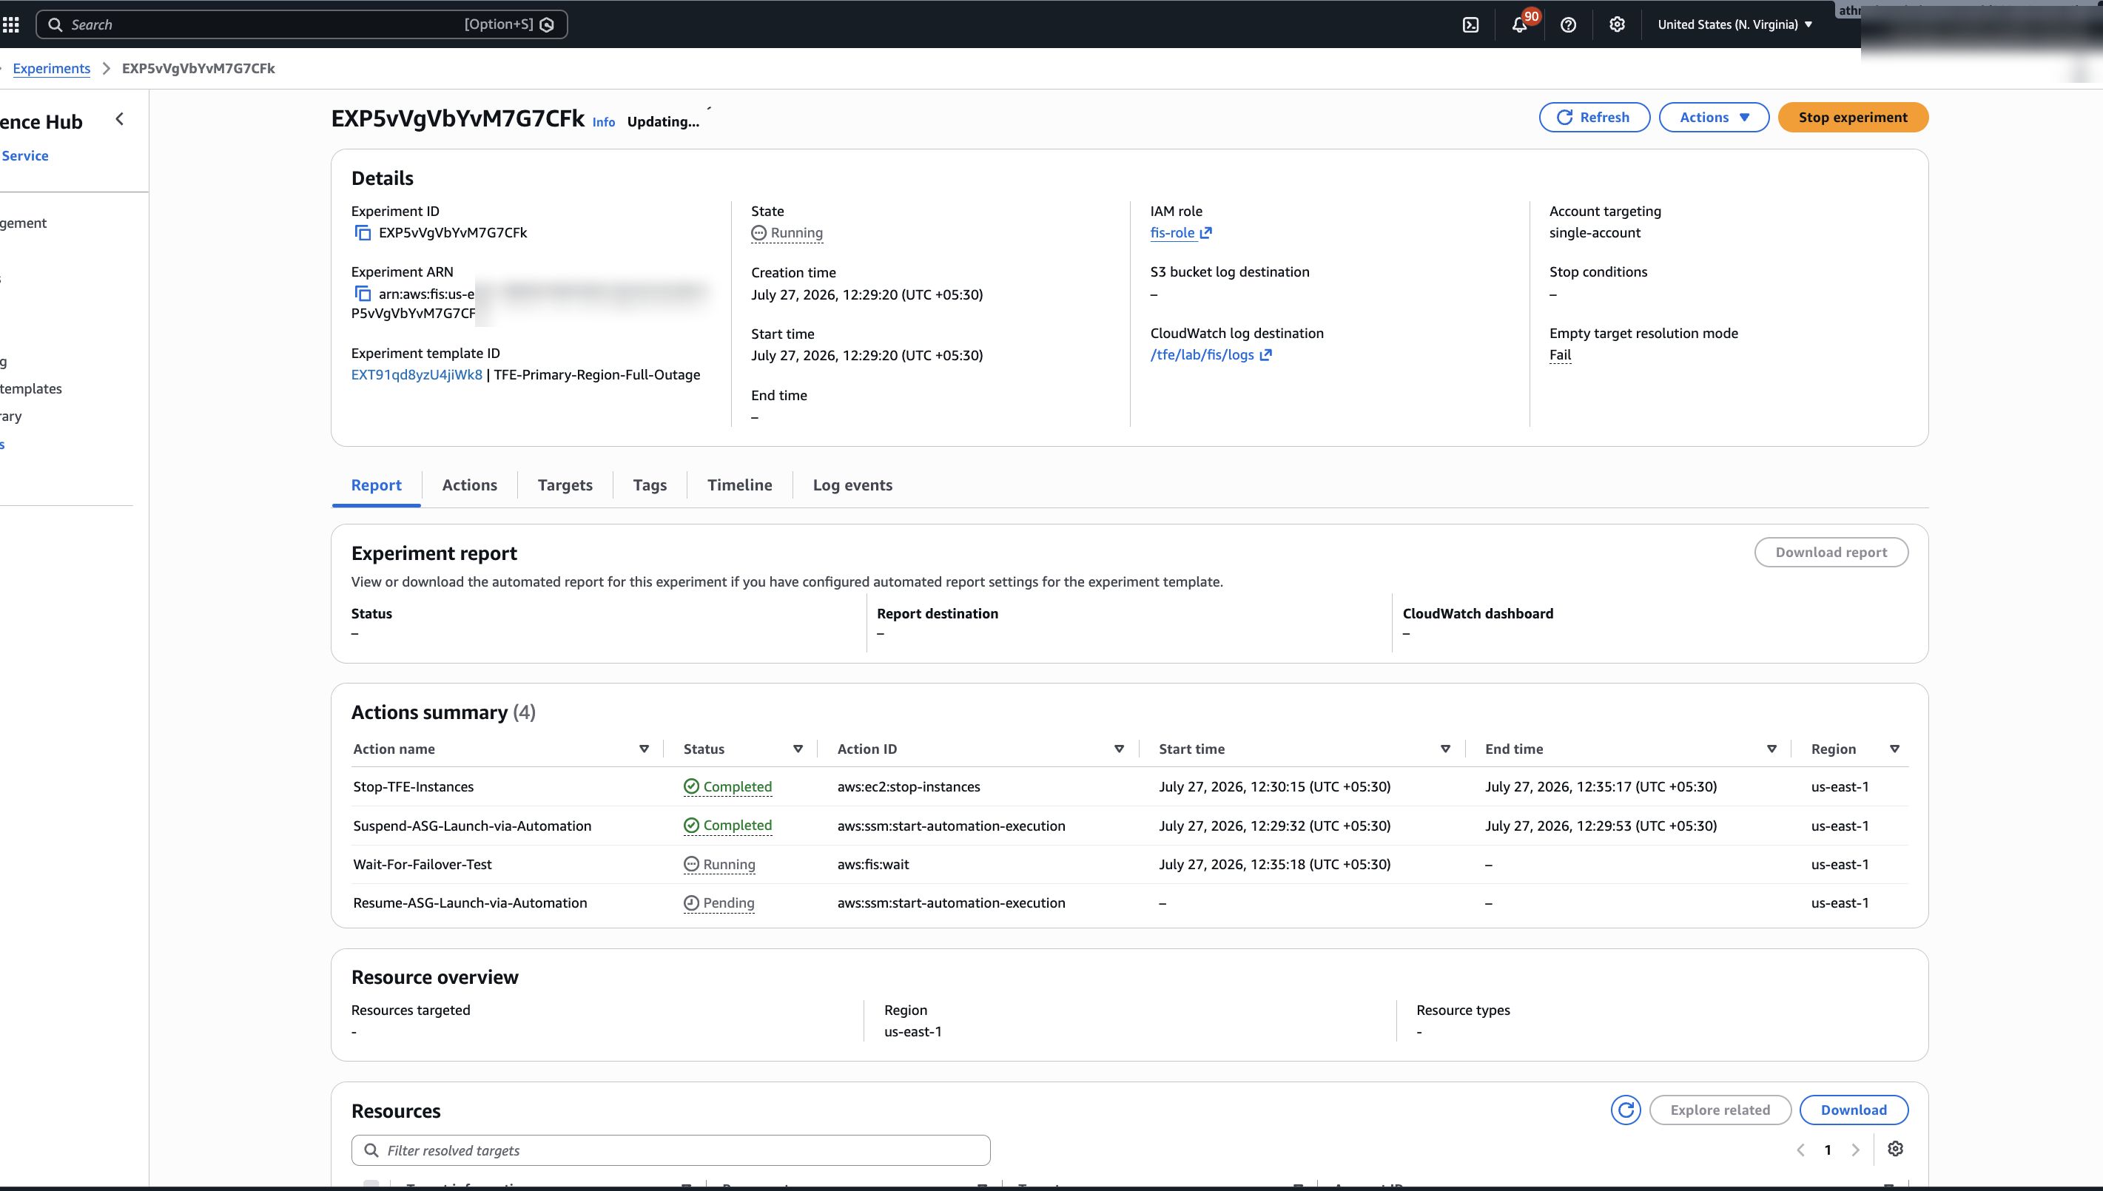Click Download report button
The width and height of the screenshot is (2103, 1191).
1831,552
